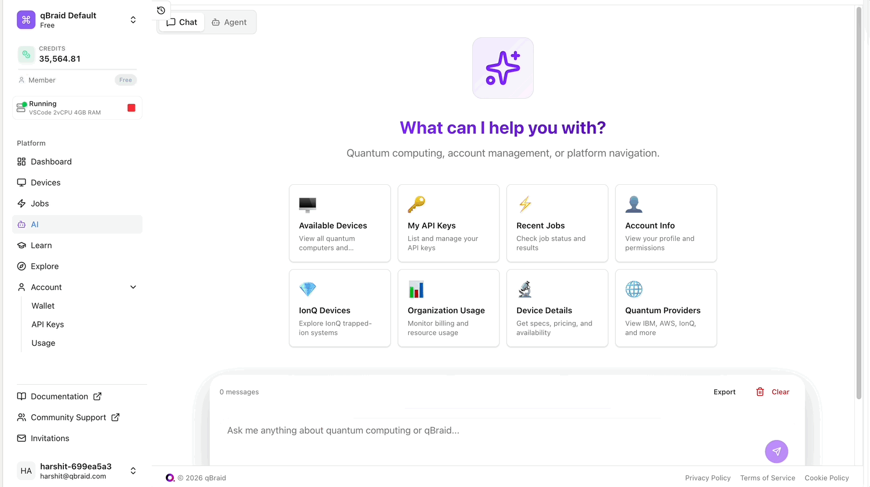
Task: Select the Account Info card
Action: (666, 223)
